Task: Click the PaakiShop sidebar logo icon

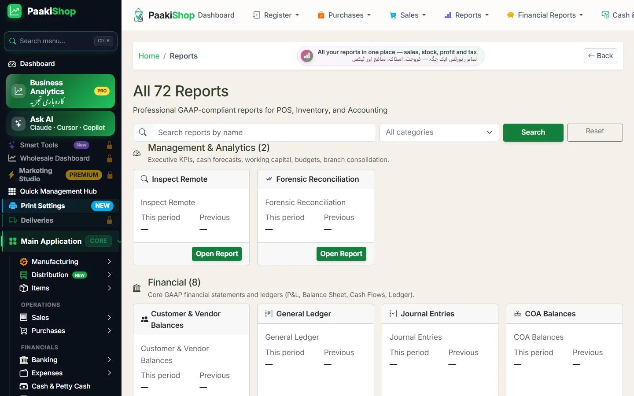Action: click(15, 11)
